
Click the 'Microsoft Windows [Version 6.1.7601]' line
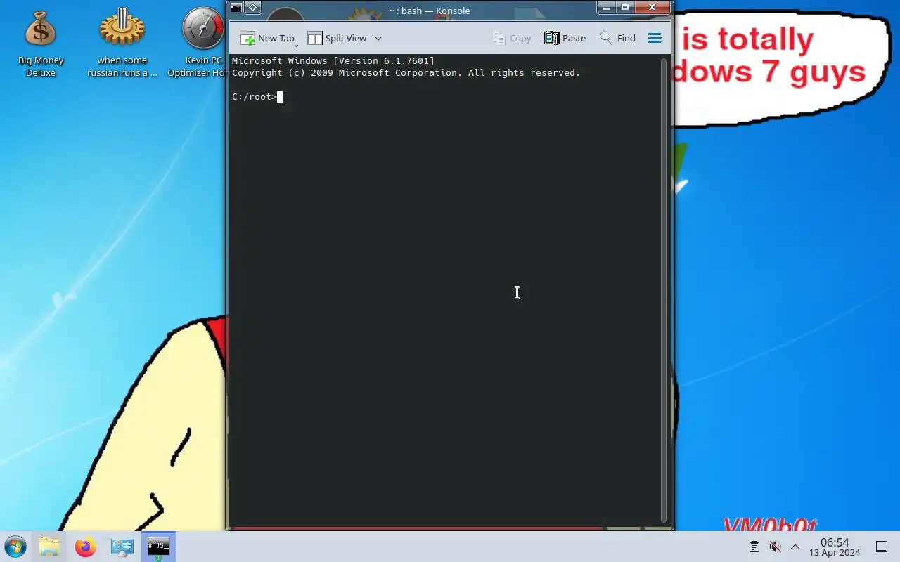(333, 61)
